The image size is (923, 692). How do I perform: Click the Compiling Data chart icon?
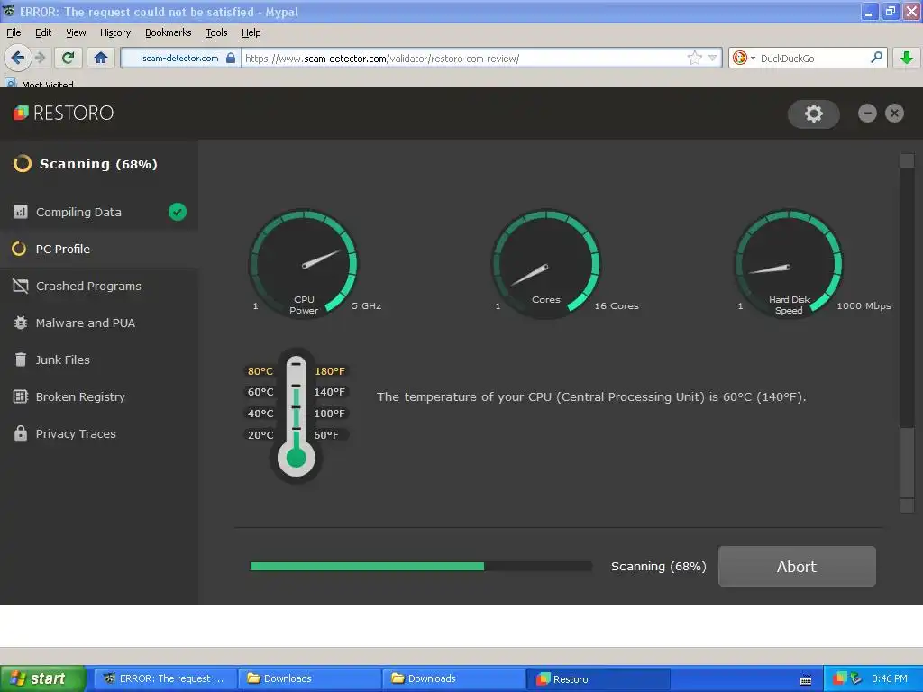pyautogui.click(x=21, y=212)
